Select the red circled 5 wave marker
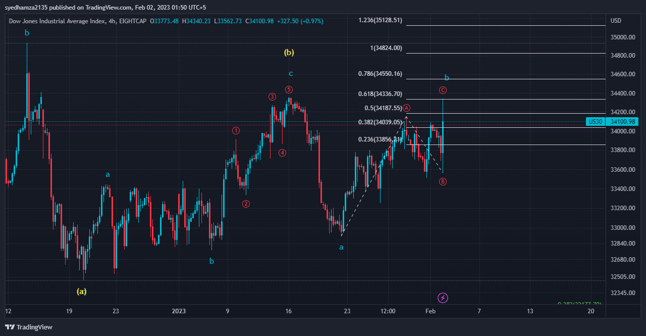Screen dimensions: 646x336 (289, 89)
